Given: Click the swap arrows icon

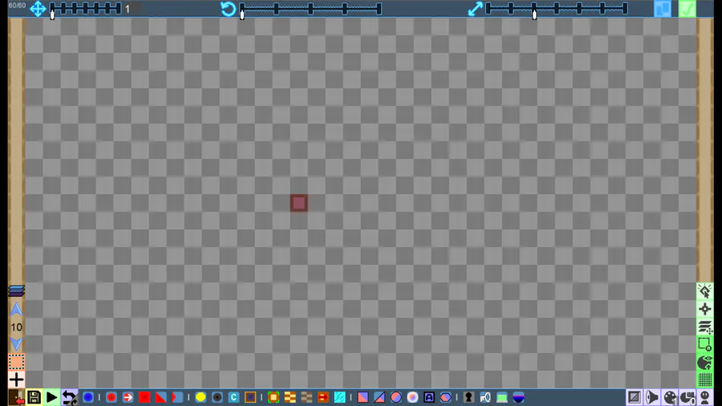Looking at the screenshot, I should [70, 397].
